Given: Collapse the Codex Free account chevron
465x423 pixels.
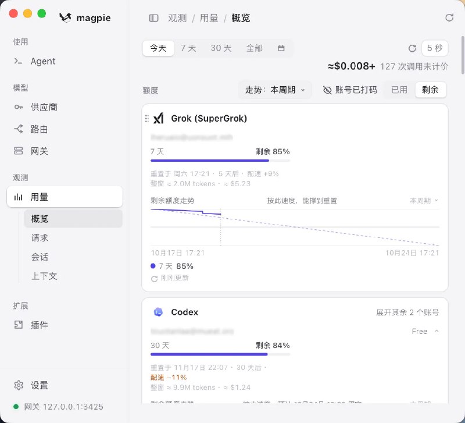Looking at the screenshot, I should pyautogui.click(x=437, y=331).
